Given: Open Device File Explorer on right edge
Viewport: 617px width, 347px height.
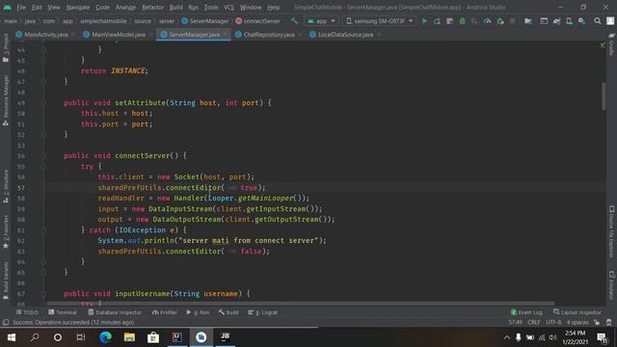Looking at the screenshot, I should (611, 232).
